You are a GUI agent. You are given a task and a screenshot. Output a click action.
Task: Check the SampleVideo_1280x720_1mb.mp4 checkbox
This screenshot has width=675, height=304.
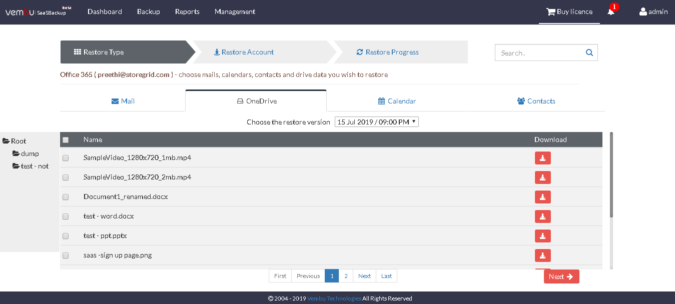pos(66,158)
